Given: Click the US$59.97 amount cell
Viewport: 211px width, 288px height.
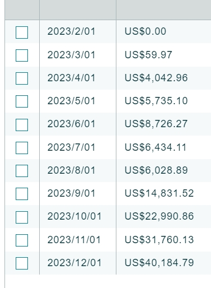Looking at the screenshot, I should click(163, 55).
